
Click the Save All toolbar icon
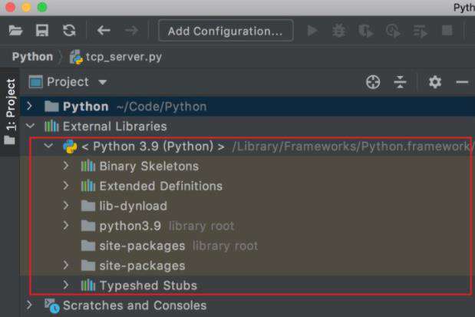tap(42, 31)
